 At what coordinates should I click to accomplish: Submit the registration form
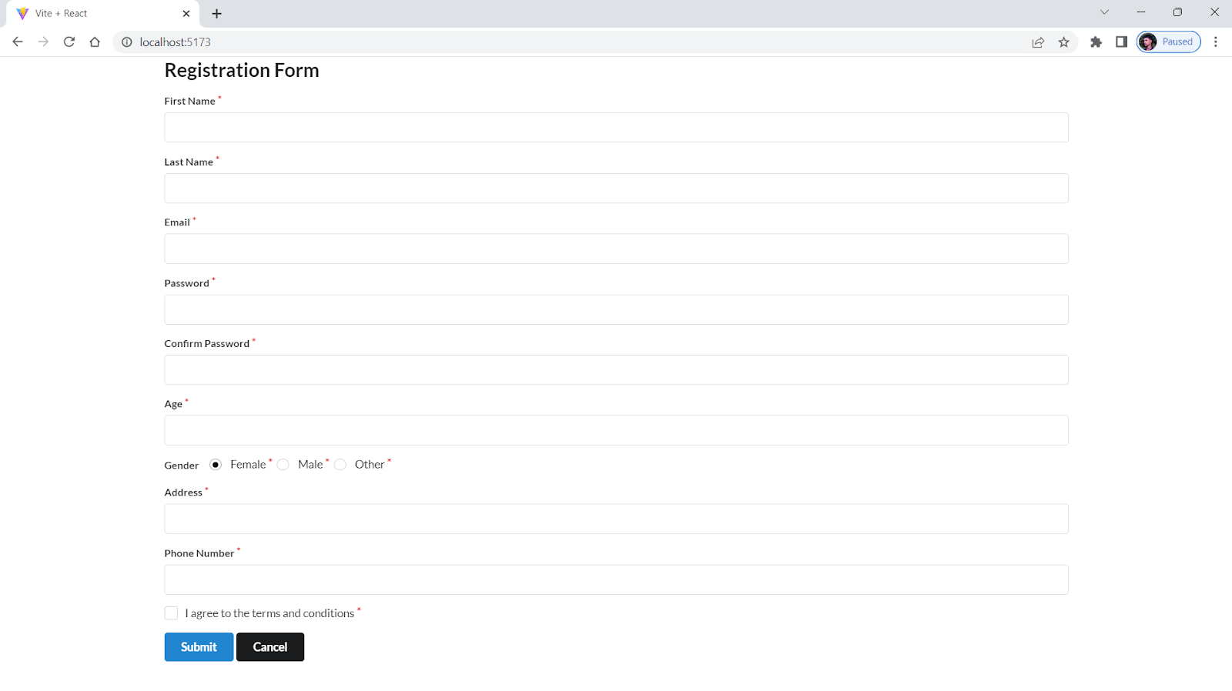tap(199, 647)
